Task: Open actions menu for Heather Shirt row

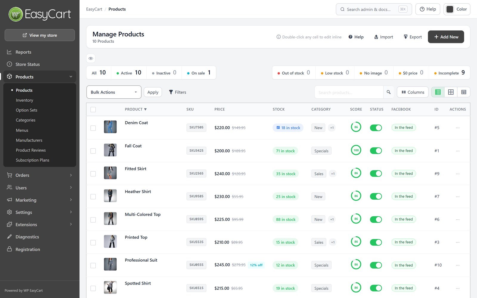Action: coord(458,197)
